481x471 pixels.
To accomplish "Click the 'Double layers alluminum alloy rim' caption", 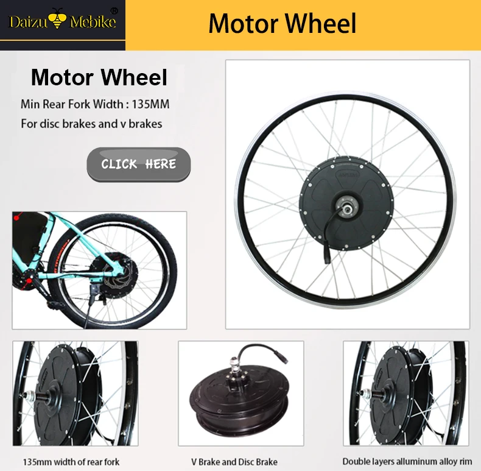I will pos(407,461).
